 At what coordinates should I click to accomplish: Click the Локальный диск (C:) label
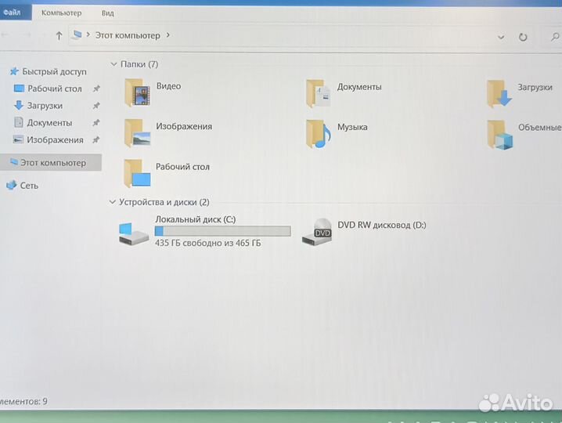[x=196, y=219]
